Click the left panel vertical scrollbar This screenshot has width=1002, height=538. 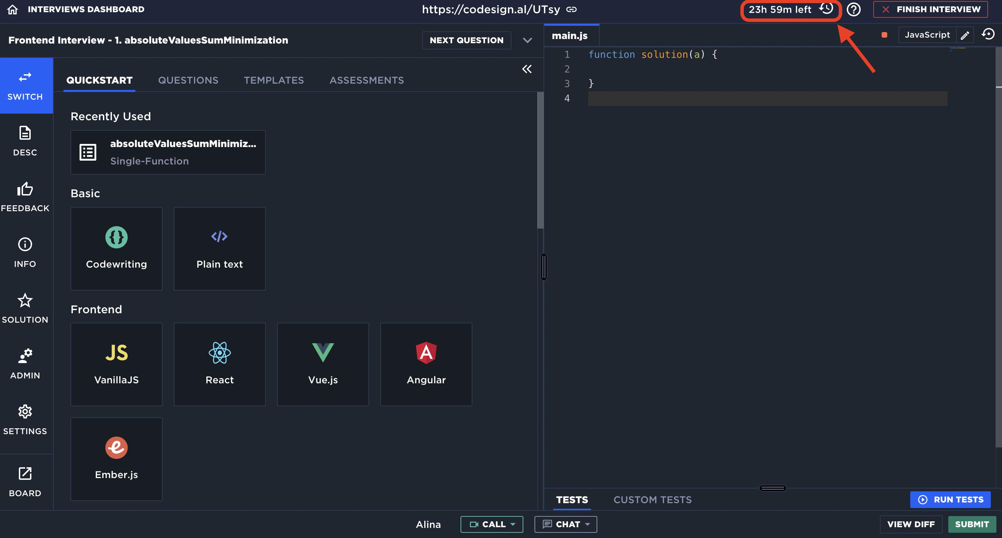click(x=540, y=160)
